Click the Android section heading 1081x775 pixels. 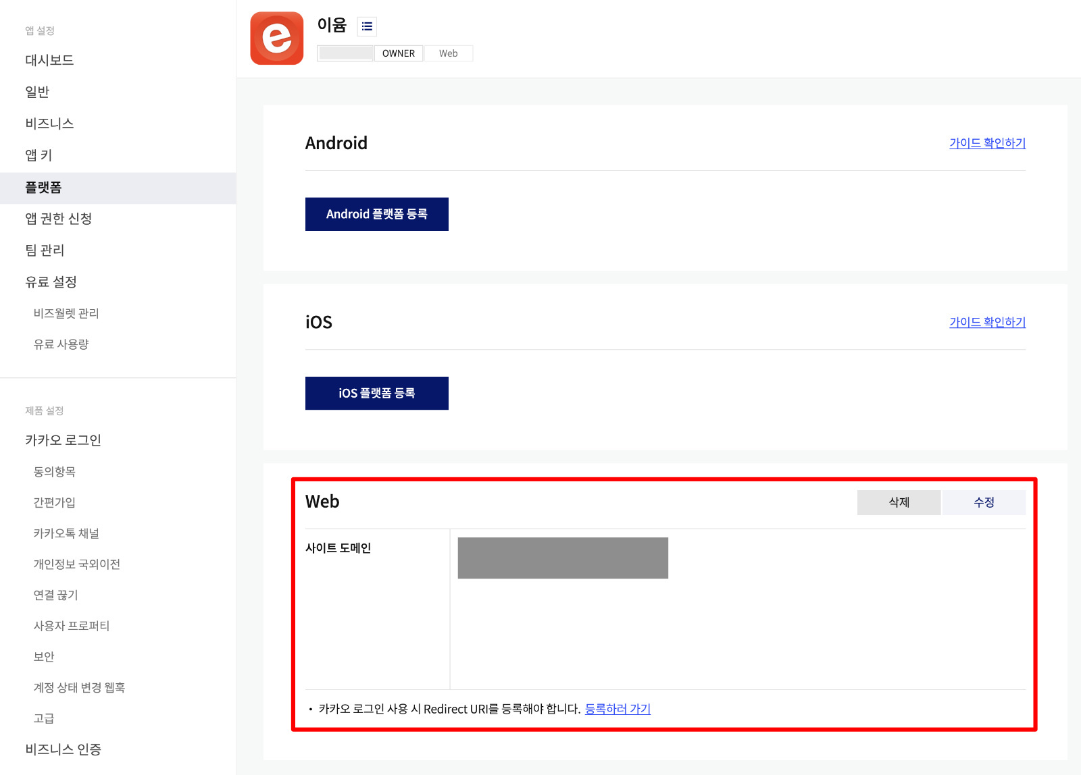coord(336,143)
